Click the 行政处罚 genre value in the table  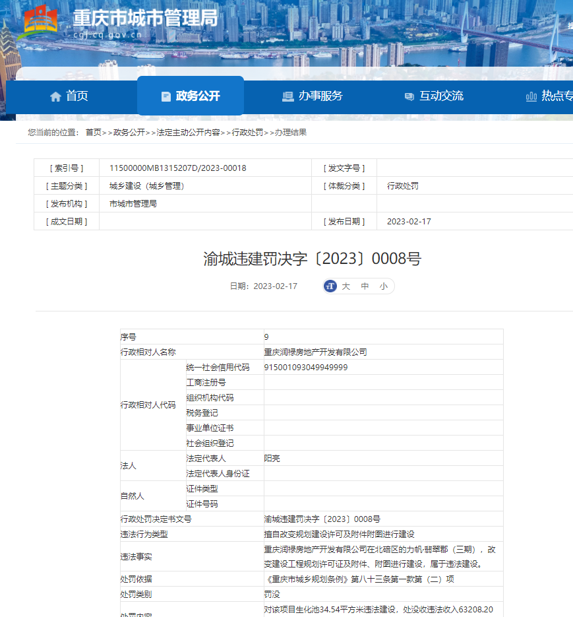(403, 185)
